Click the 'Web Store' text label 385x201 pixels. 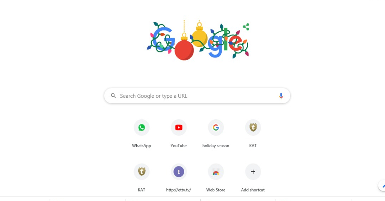pos(216,190)
